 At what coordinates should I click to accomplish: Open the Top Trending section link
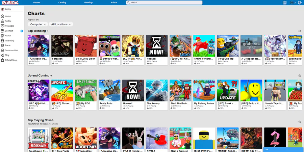(x=38, y=31)
